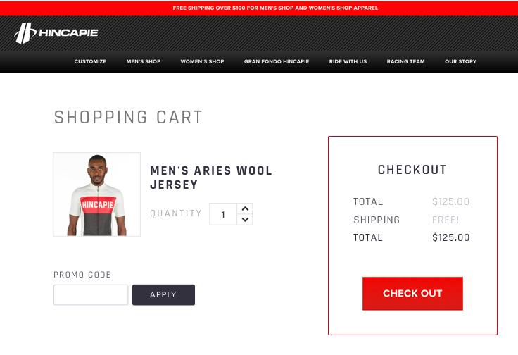Click the free shipping banner

[x=275, y=8]
